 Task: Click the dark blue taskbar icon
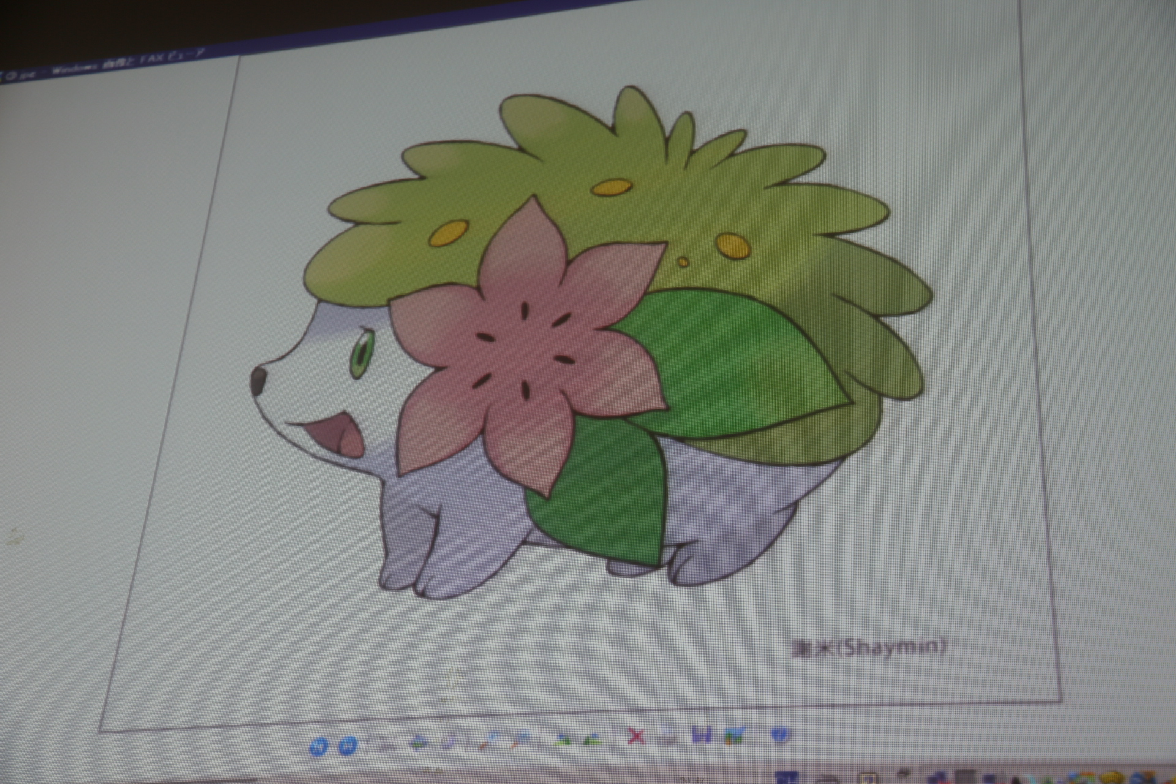tap(786, 777)
